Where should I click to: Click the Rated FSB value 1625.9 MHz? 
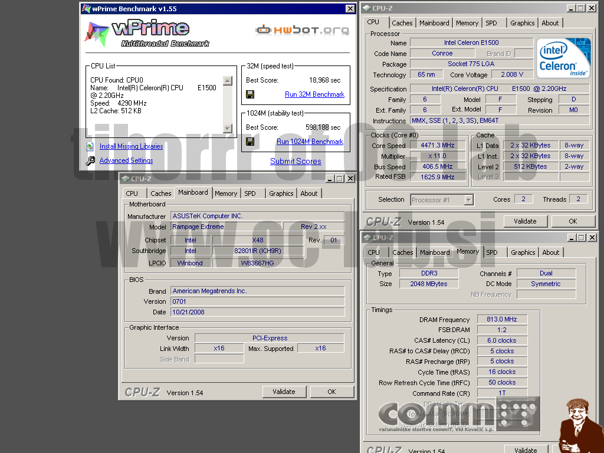438,177
